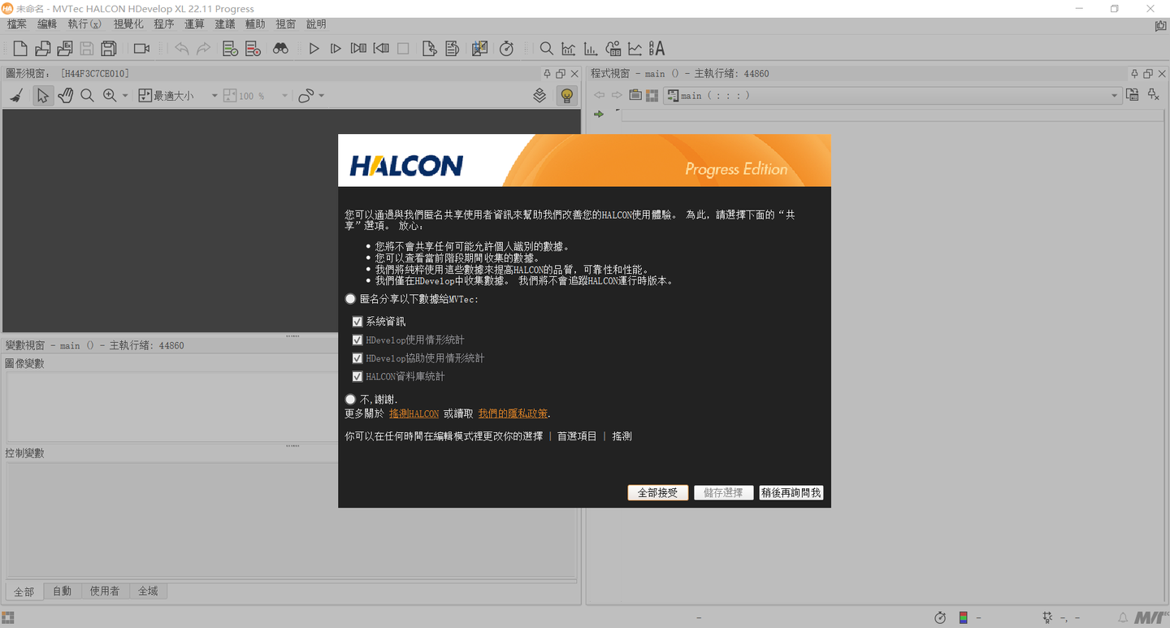The image size is (1170, 628).
Task: Click the green color square in status bar
Action: click(963, 617)
